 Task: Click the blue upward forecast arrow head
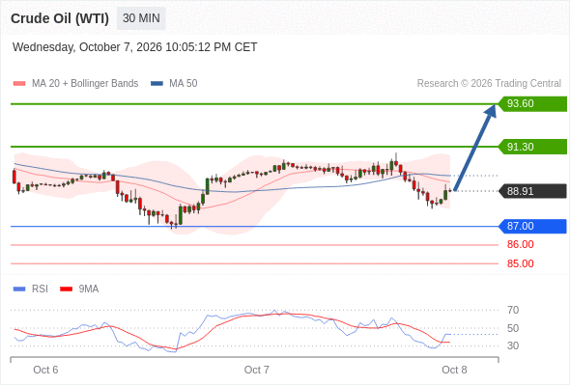point(491,110)
